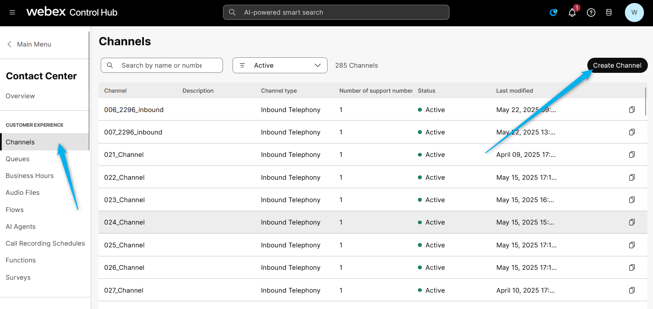
Task: Click the Webex AI Assistant icon
Action: [x=553, y=12]
